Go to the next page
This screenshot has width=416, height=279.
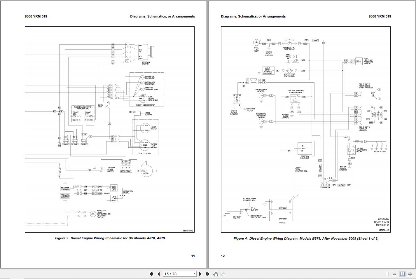click(x=200, y=274)
